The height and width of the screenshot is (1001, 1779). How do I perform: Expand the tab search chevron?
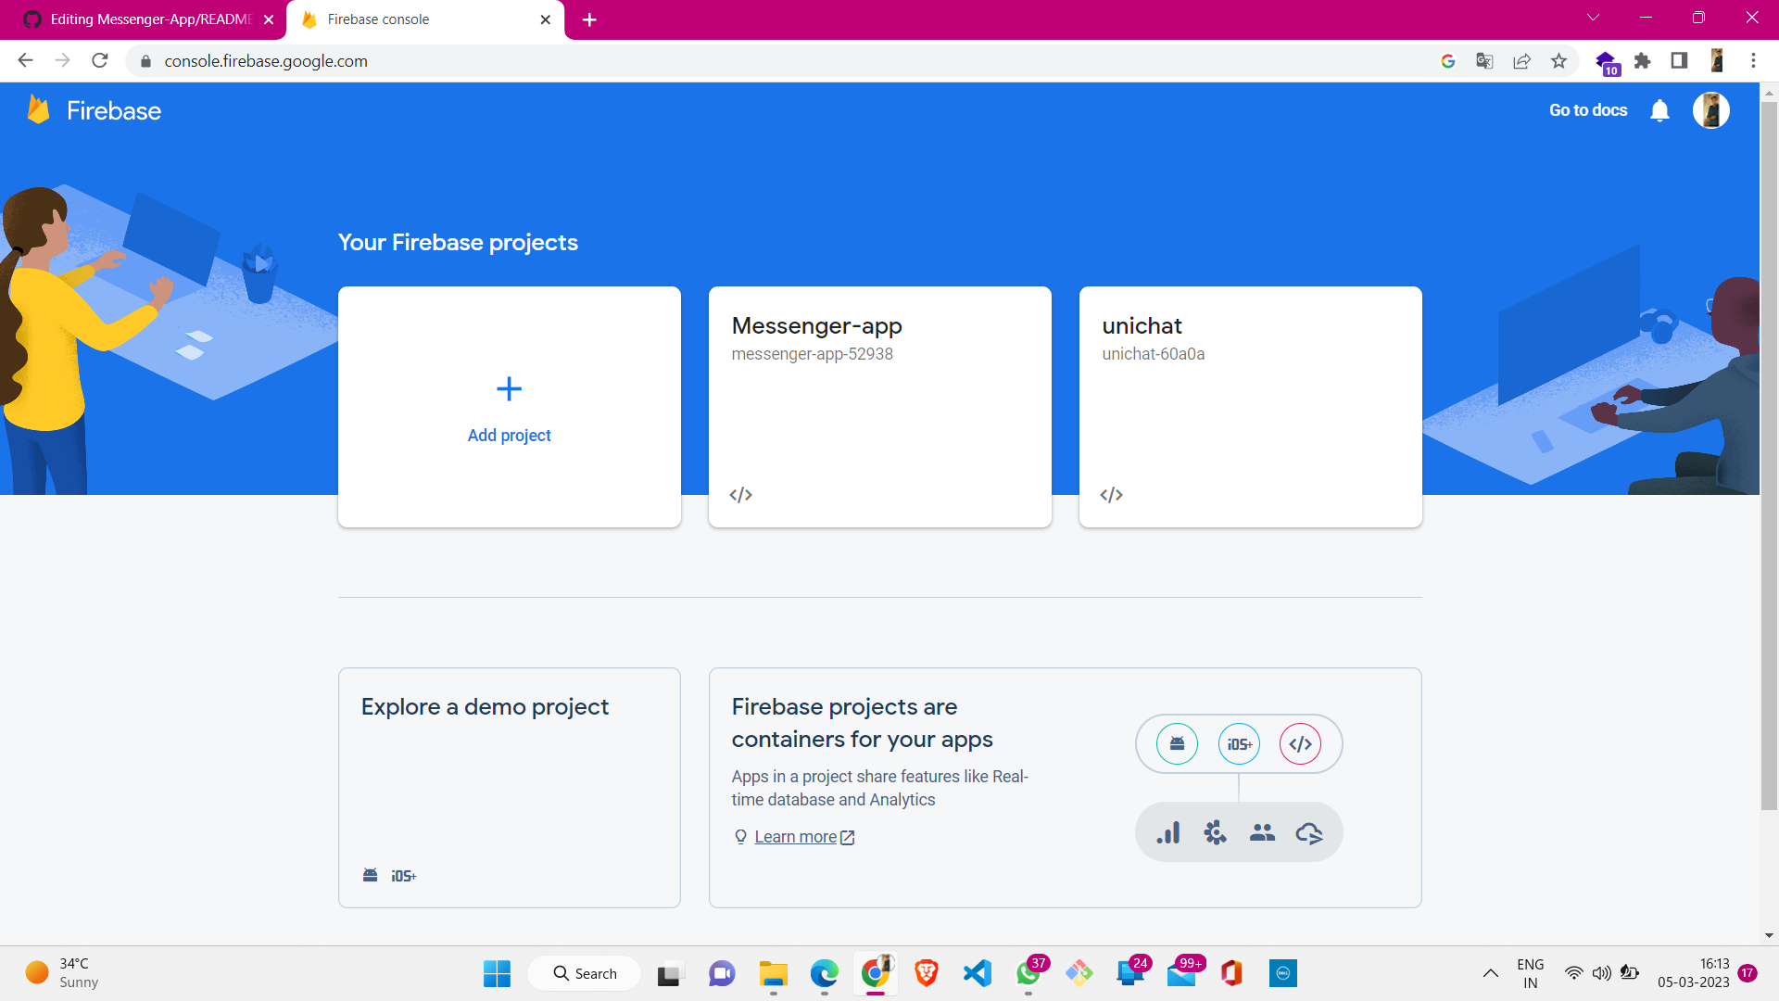point(1593,18)
